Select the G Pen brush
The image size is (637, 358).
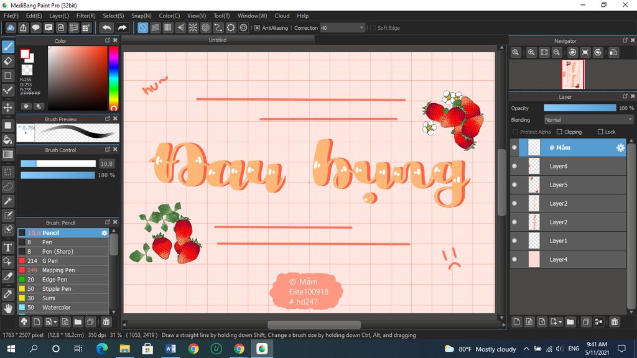click(x=63, y=261)
